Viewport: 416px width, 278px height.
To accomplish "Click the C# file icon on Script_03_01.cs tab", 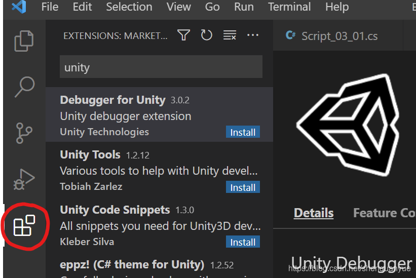I will point(290,35).
